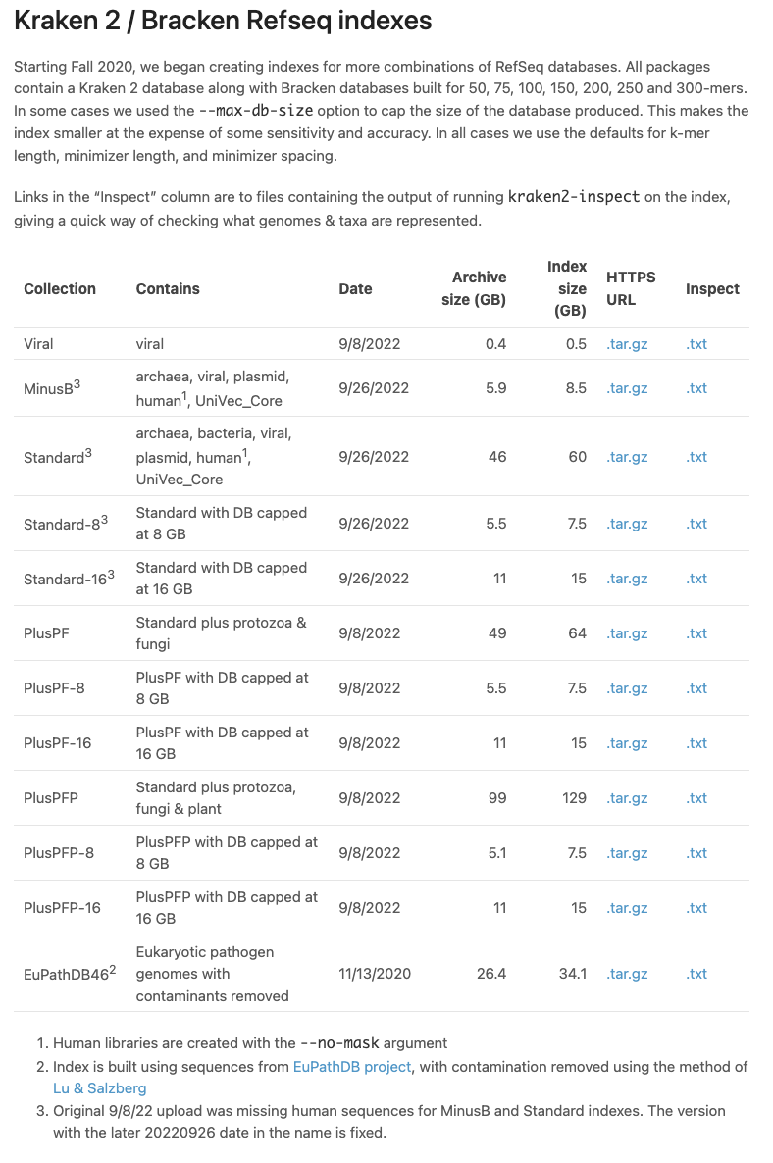Download the Standard-8 .tar.gz archive
The width and height of the screenshot is (773, 1163).
click(627, 524)
